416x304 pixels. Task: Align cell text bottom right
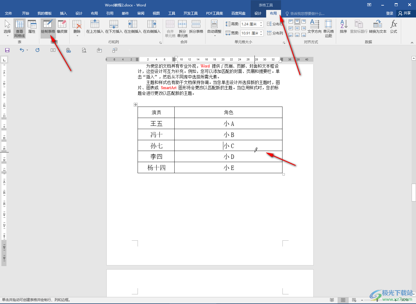303,35
